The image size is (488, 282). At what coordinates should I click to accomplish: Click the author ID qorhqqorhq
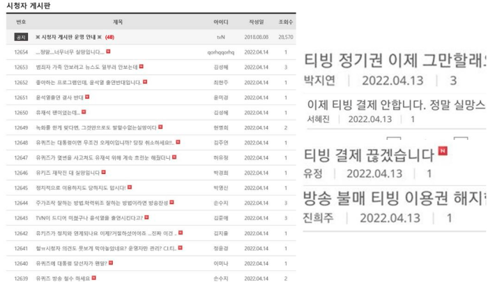(221, 52)
